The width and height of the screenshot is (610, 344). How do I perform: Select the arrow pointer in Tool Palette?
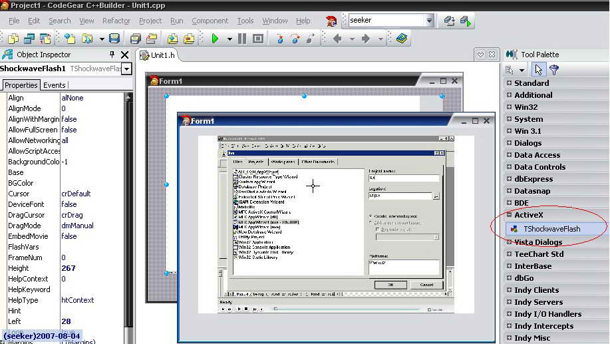538,70
